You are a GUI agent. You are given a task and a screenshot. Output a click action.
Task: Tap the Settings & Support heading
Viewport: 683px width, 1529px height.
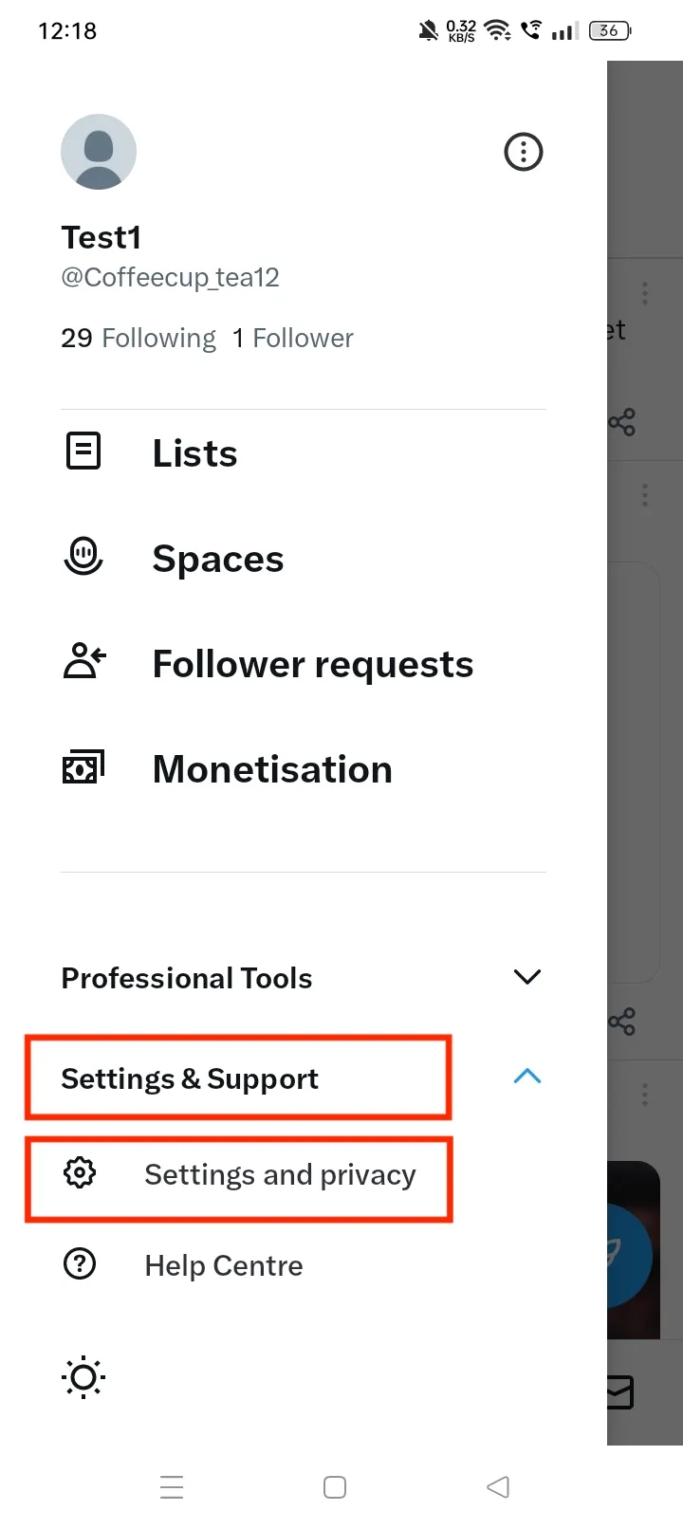[190, 1078]
